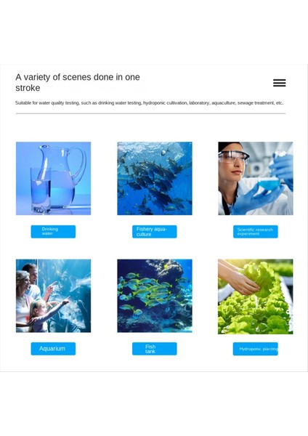Click the blue liquid flask held by scientist

coord(268,182)
